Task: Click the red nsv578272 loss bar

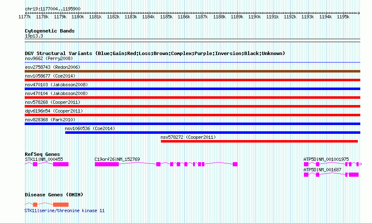Action: point(259,141)
